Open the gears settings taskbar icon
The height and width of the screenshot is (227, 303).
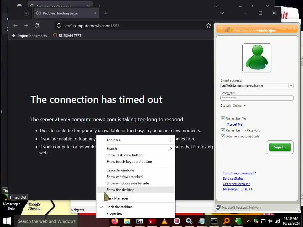pos(189,221)
